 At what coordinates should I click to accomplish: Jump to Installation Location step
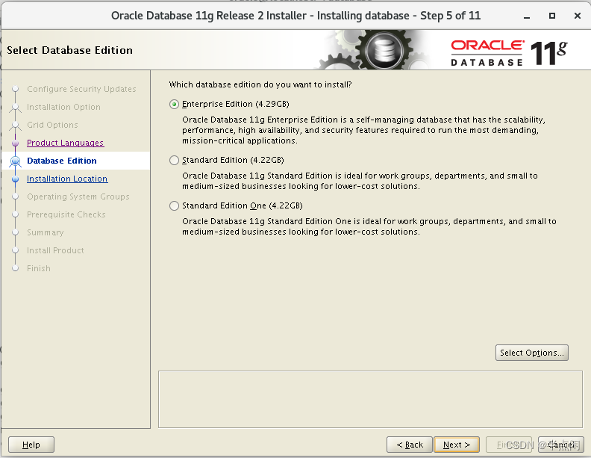point(67,179)
